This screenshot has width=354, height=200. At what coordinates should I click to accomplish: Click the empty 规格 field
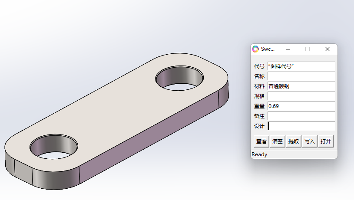click(x=301, y=96)
